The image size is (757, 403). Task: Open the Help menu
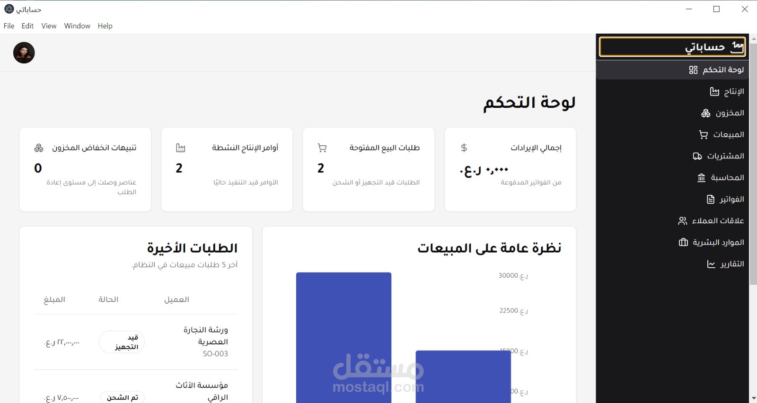coord(105,26)
